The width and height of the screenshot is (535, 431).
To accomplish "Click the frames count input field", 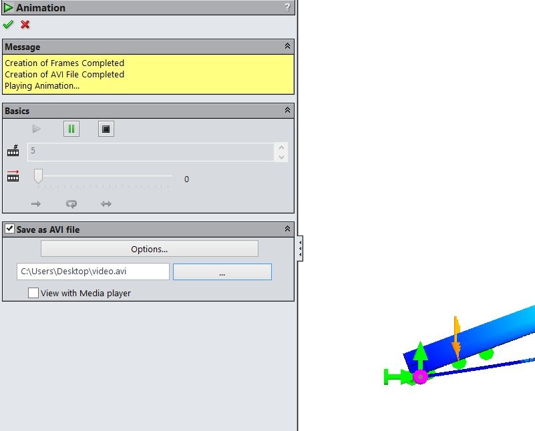I will pos(151,151).
